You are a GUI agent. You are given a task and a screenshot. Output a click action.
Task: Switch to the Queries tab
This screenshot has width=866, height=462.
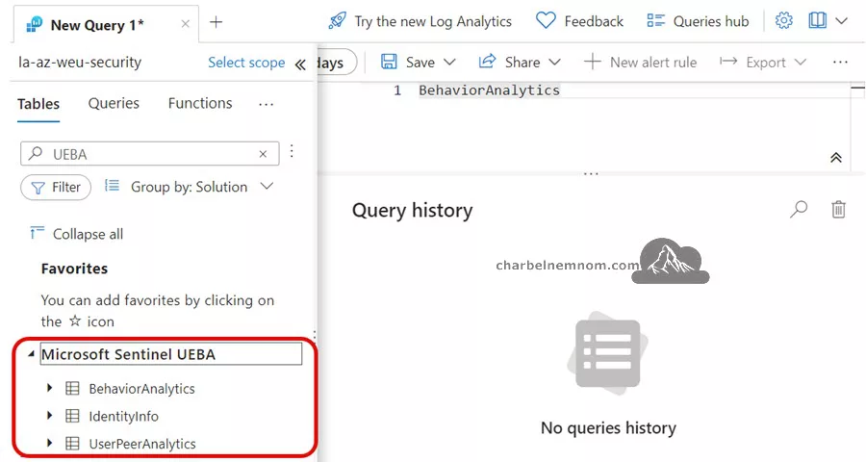(x=114, y=103)
